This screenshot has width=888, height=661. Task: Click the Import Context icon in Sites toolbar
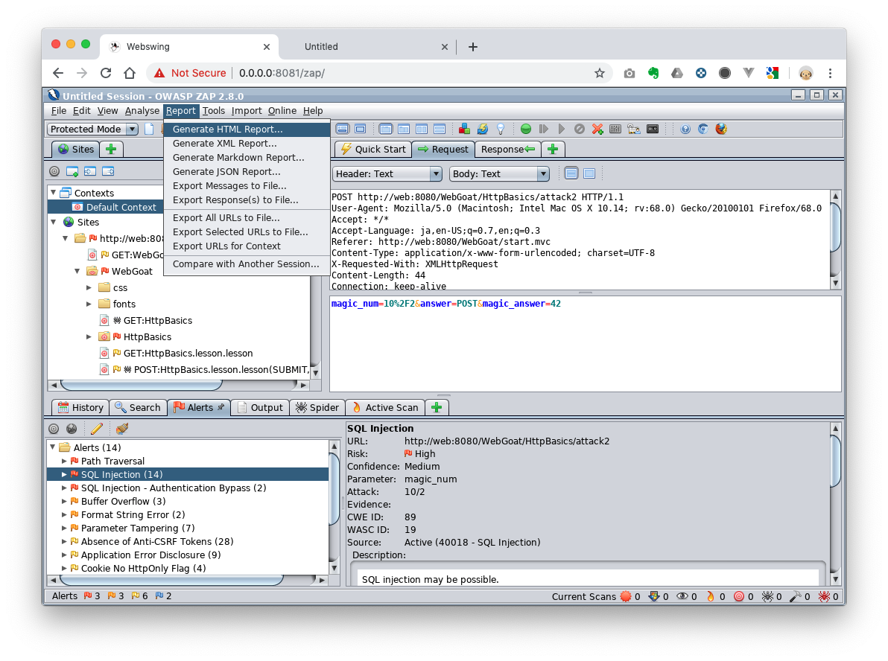click(90, 171)
